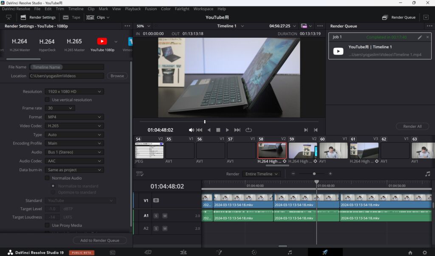Image resolution: width=435 pixels, height=256 pixels.
Task: Play in reverse
Action: (209, 130)
